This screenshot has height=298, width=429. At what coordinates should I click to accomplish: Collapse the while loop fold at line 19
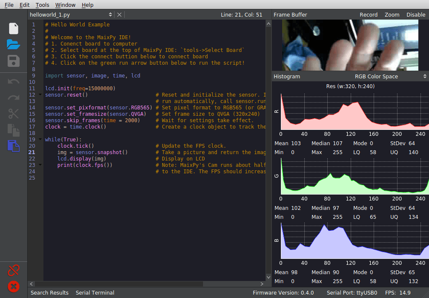pos(40,139)
